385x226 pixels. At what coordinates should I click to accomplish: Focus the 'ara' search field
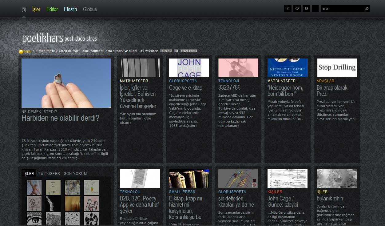click(342, 9)
